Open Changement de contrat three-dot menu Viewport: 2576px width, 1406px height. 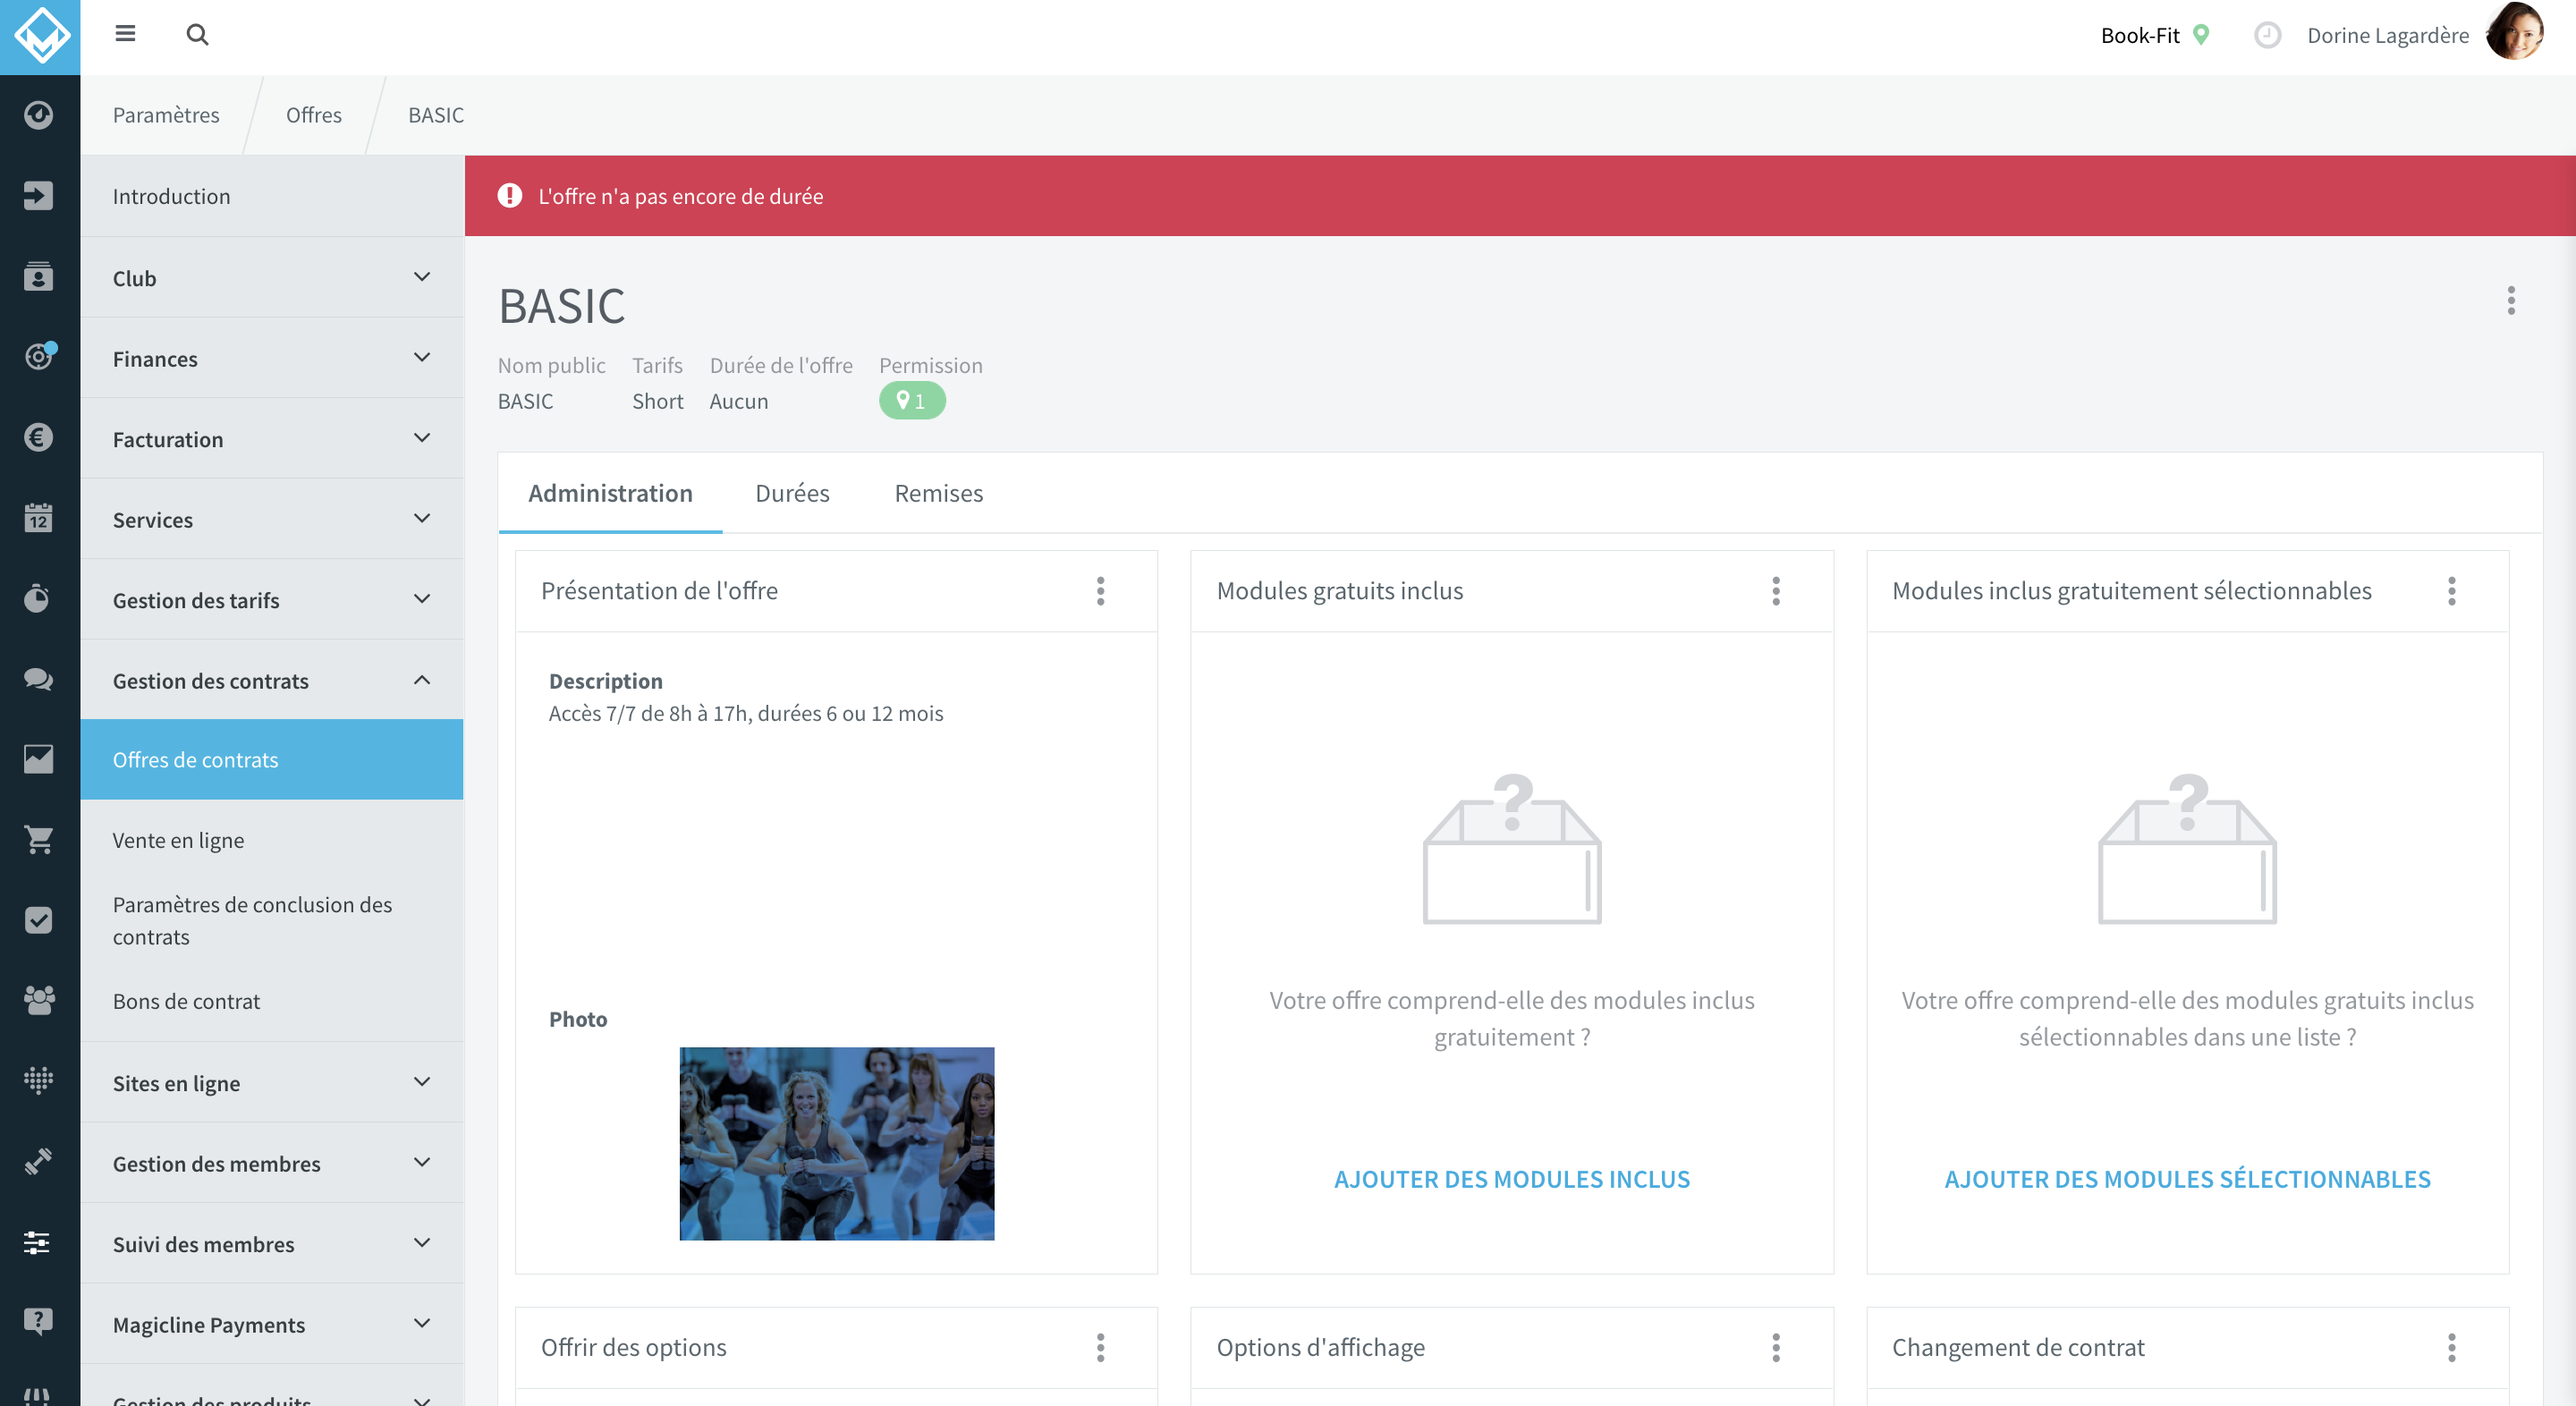(2451, 1348)
